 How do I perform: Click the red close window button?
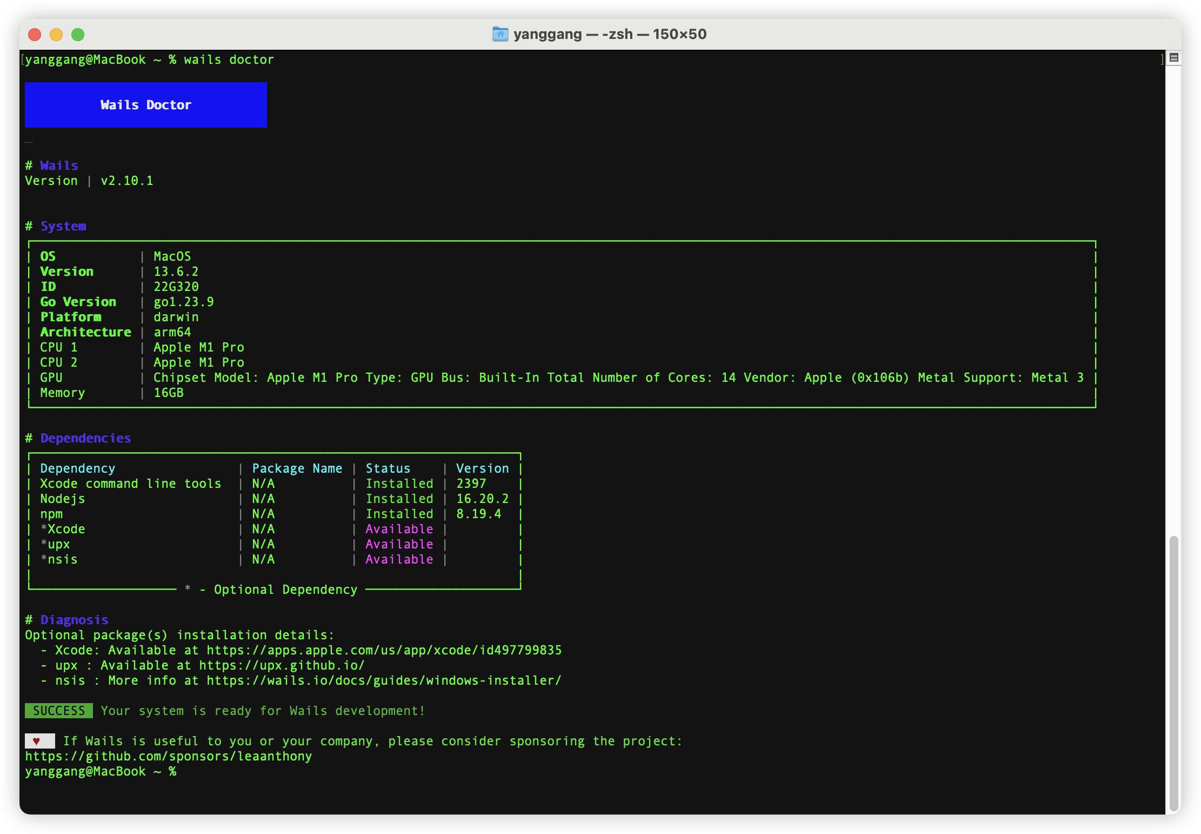[x=35, y=35]
